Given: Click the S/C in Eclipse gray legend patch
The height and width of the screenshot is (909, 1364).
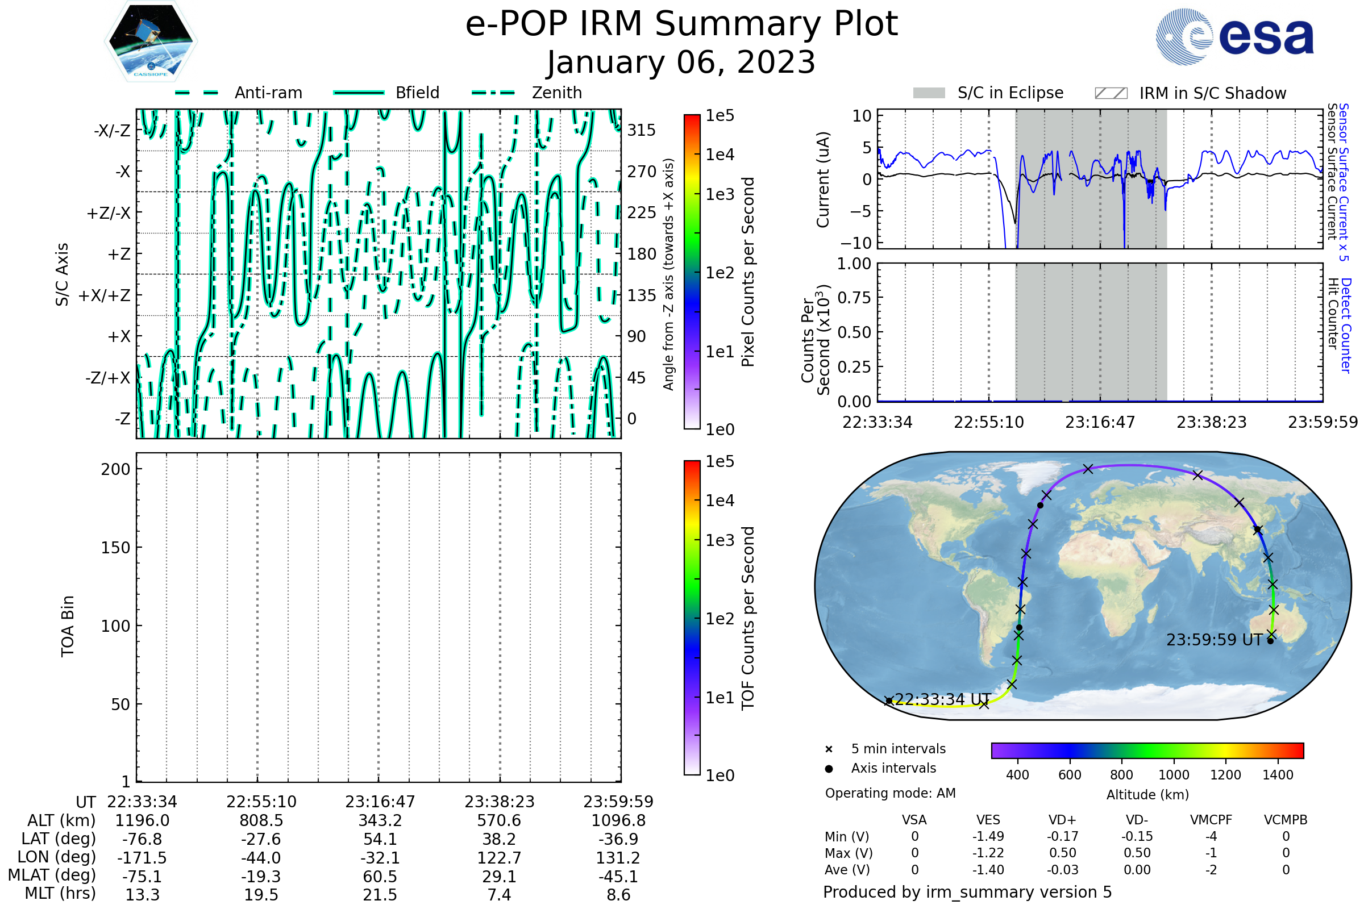Looking at the screenshot, I should [929, 93].
